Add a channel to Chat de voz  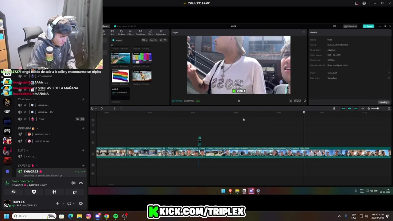pos(83,99)
